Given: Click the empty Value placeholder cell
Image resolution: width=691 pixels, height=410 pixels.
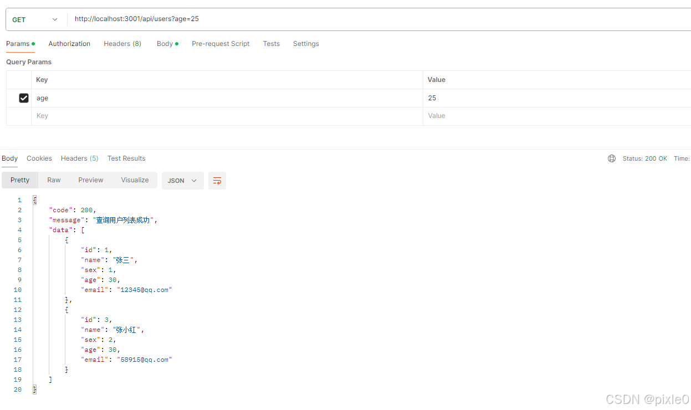Looking at the screenshot, I should click(x=557, y=116).
